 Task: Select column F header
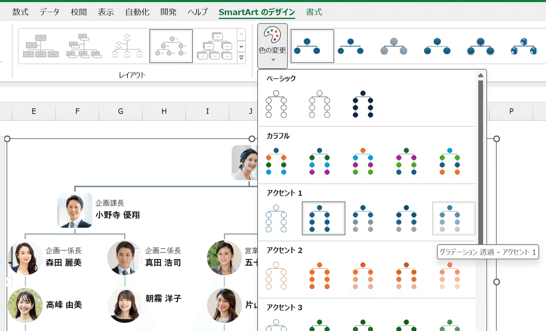[x=77, y=111]
